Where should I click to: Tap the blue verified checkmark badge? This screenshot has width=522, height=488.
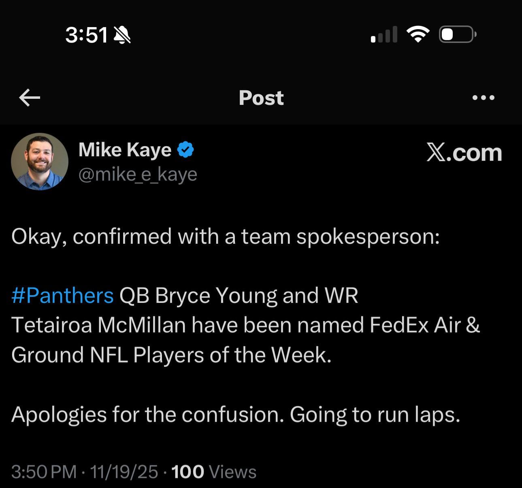click(185, 150)
